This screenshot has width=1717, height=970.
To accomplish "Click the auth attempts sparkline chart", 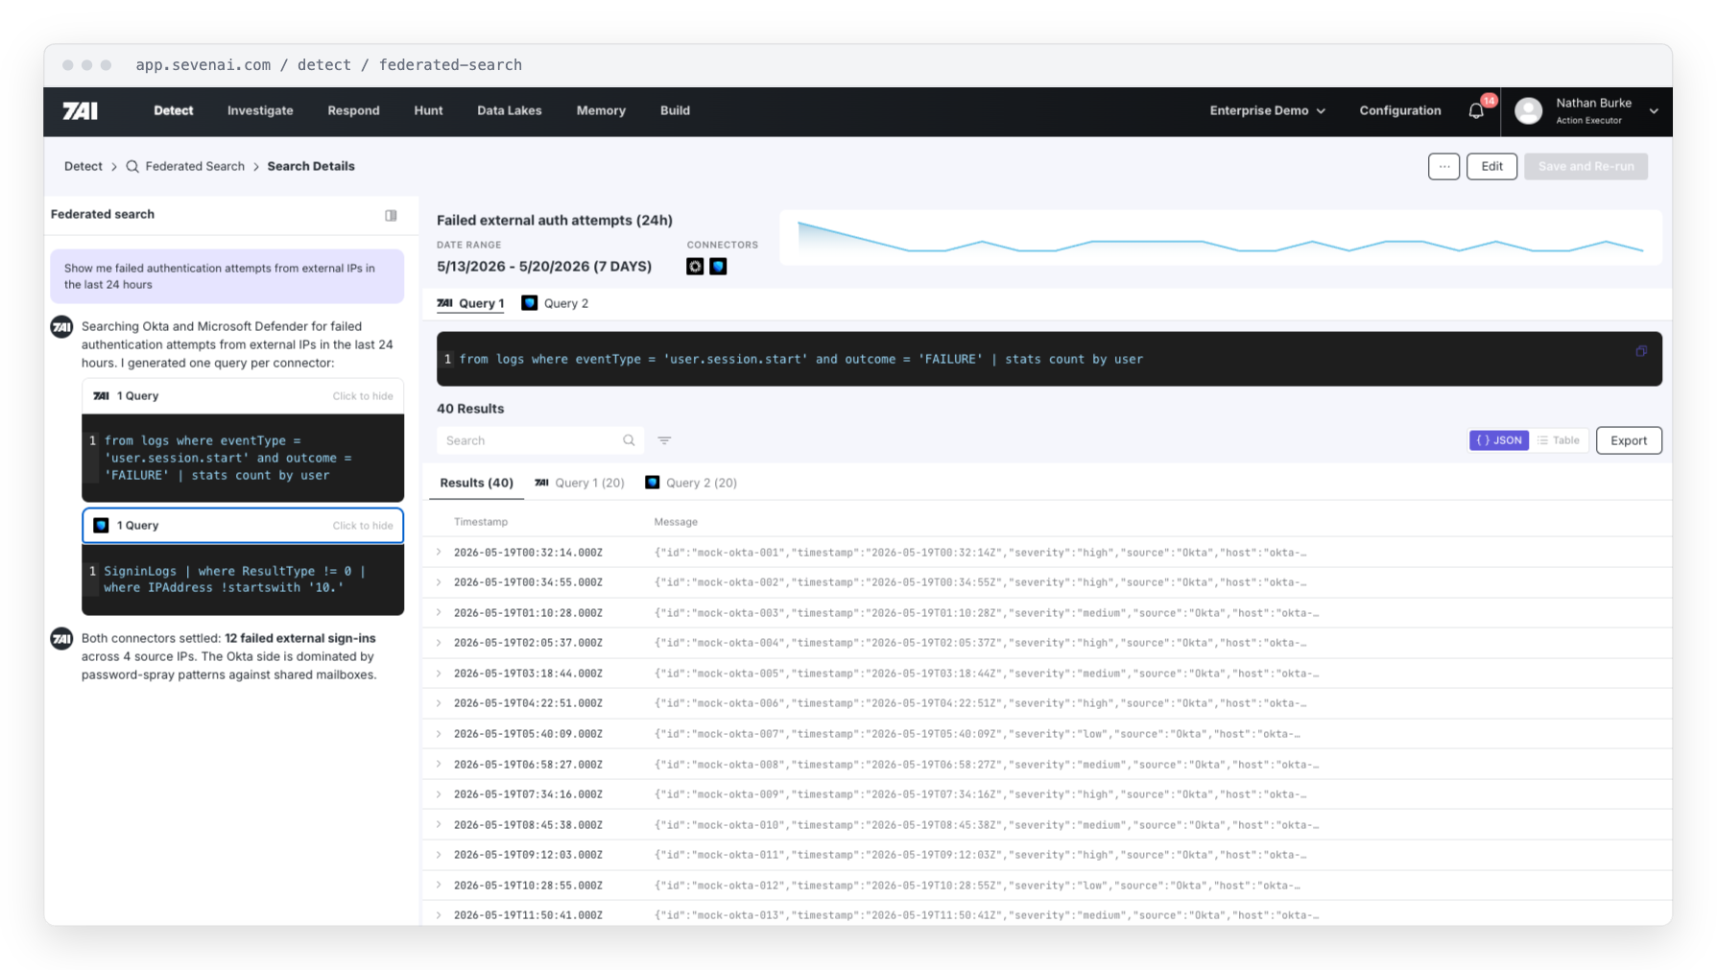I will (1220, 238).
